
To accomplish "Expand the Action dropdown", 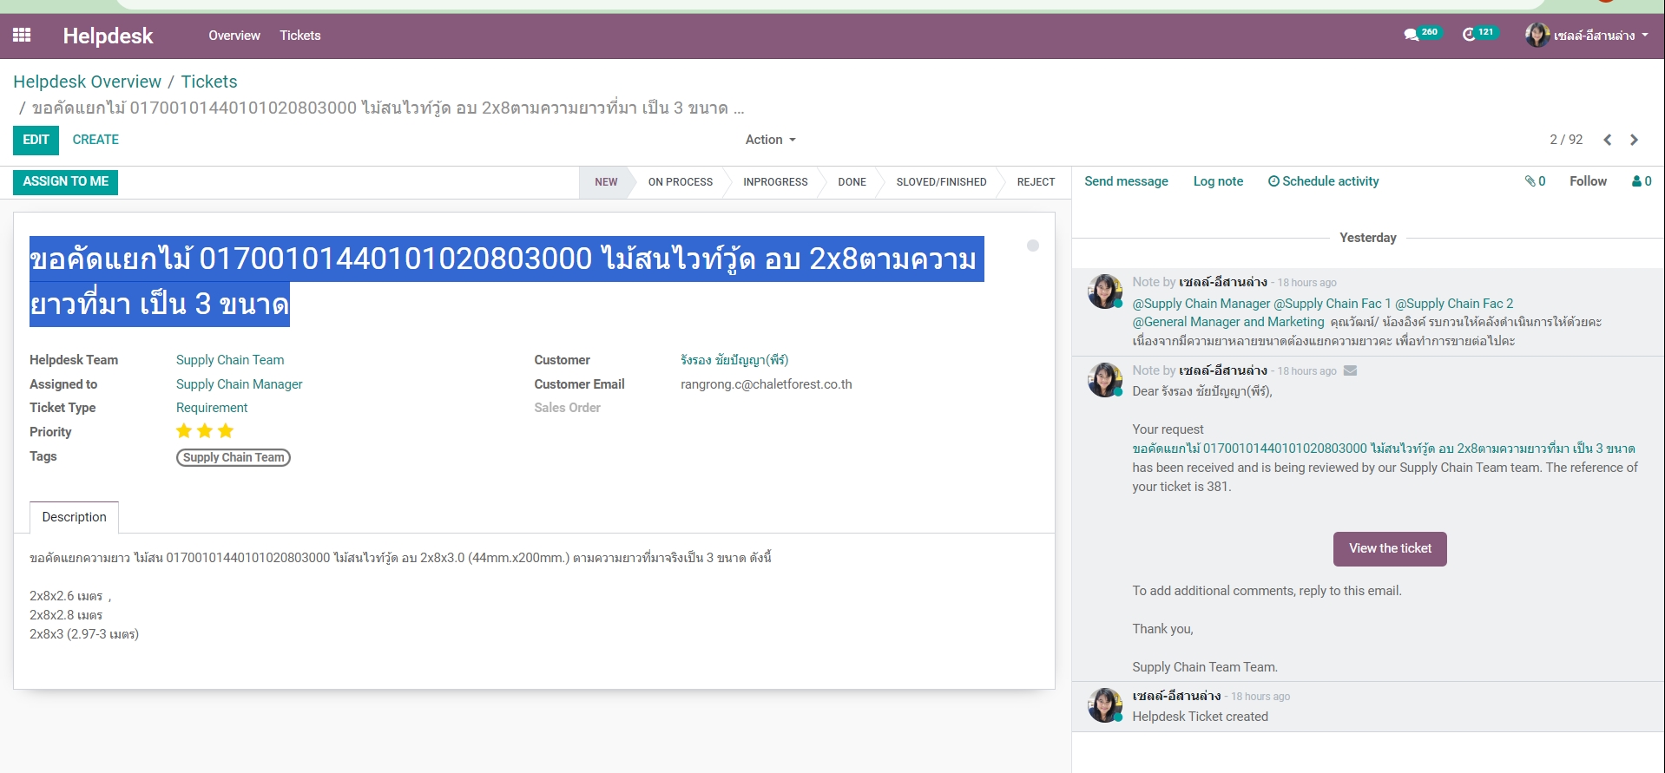I will coord(770,140).
